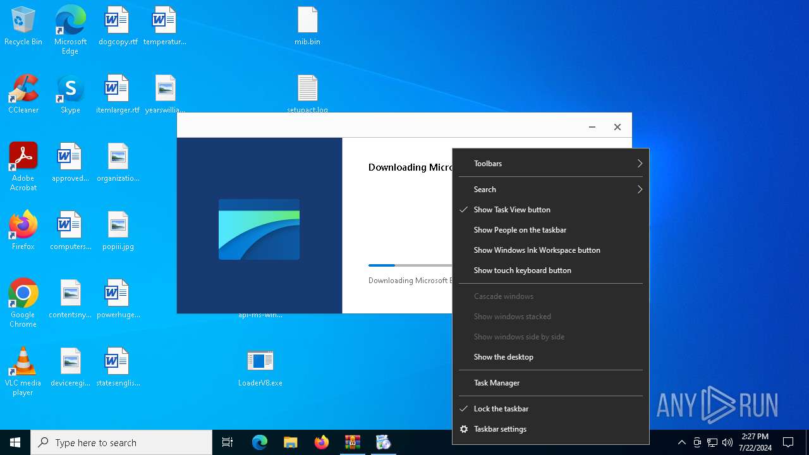Viewport: 809px width, 455px height.
Task: Open the Task View taskbar button
Action: [228, 442]
